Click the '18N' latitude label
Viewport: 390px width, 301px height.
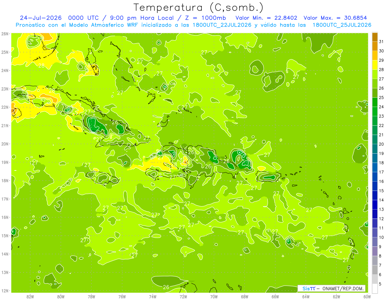pos(5,181)
